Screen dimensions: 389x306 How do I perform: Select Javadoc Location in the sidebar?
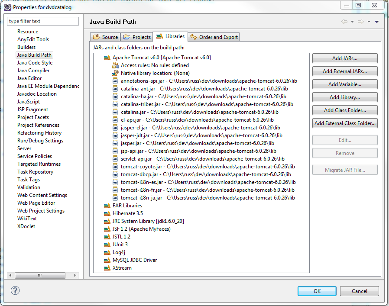(x=37, y=94)
